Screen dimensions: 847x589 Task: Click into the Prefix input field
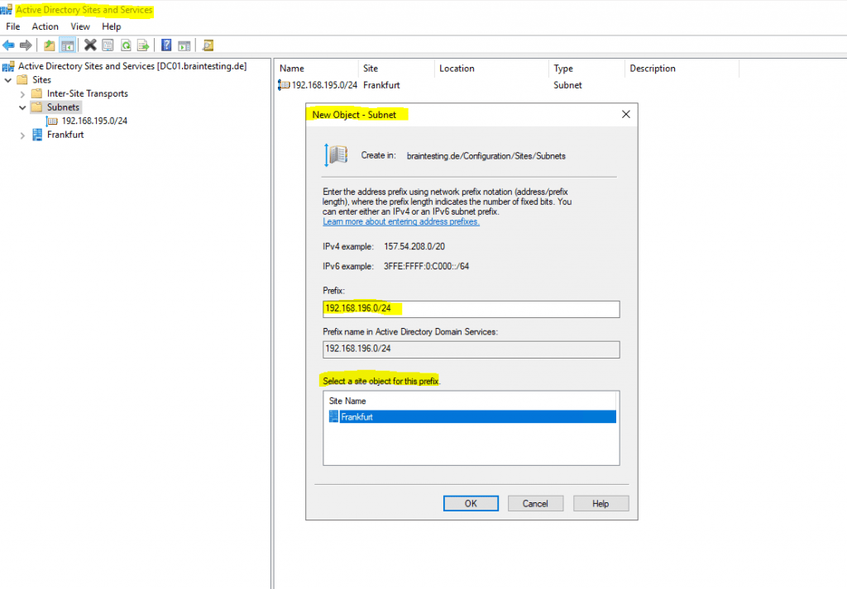[471, 308]
